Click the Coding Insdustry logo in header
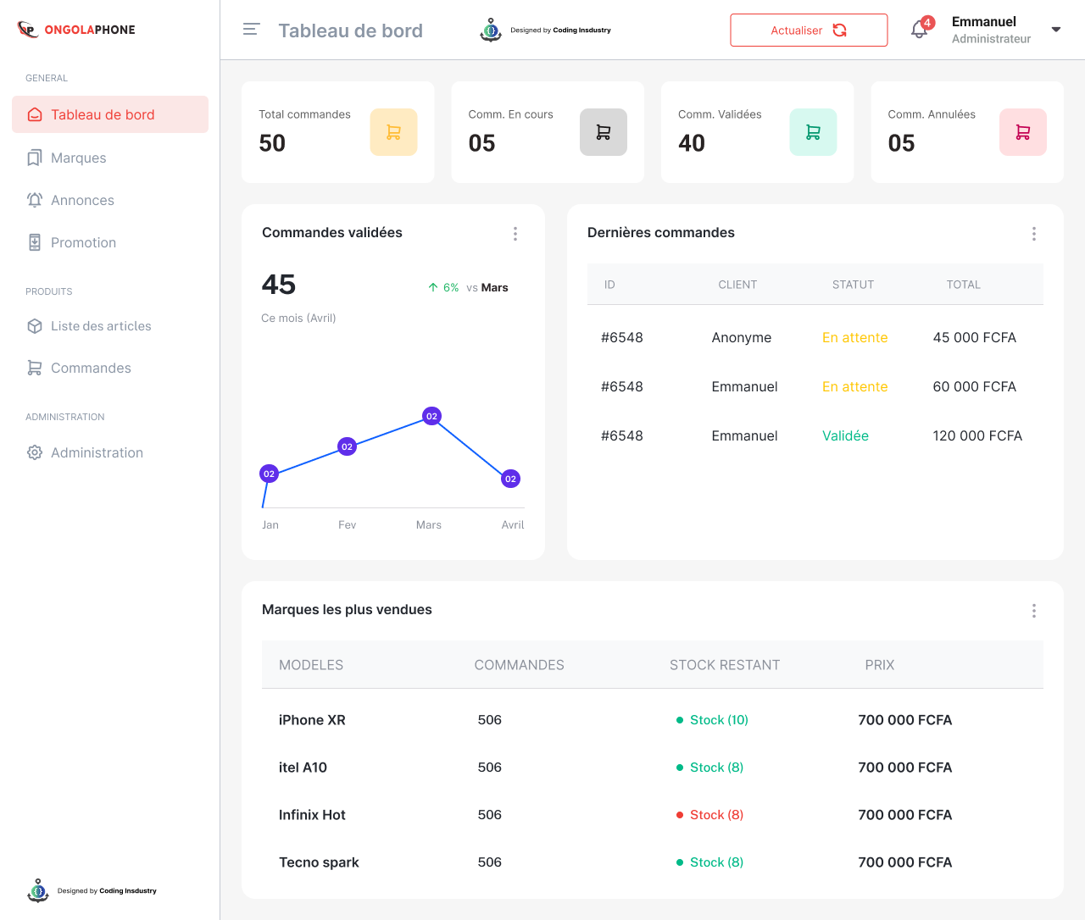Viewport: 1085px width, 920px height. (x=545, y=30)
